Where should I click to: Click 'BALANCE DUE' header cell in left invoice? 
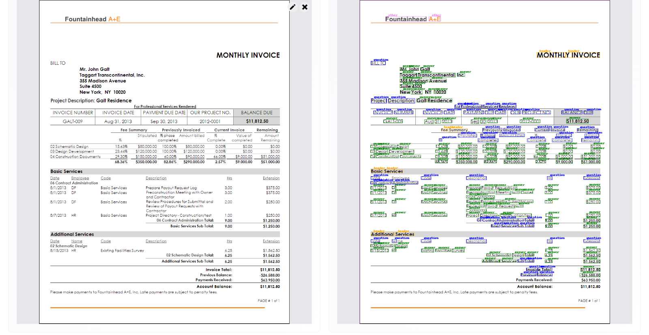tap(257, 113)
